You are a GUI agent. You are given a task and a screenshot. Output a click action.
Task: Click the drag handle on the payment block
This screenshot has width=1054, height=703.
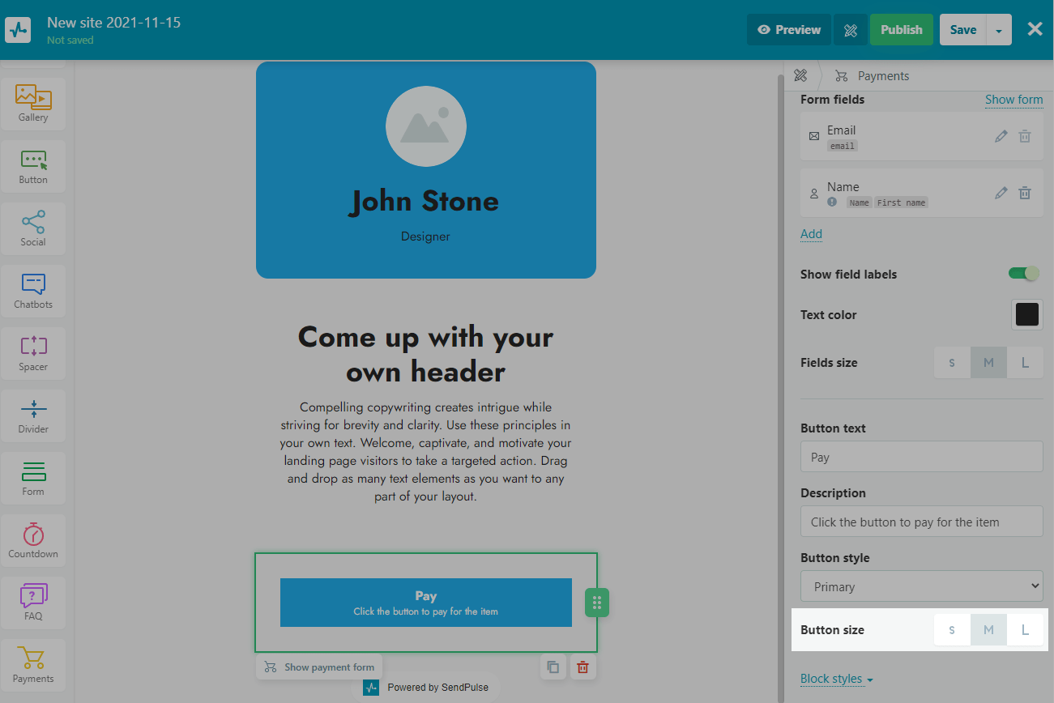pos(597,603)
